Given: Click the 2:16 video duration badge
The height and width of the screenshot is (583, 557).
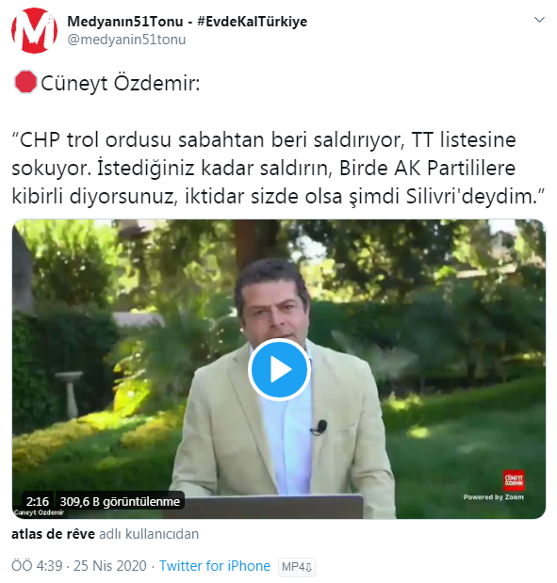Looking at the screenshot, I should click(38, 502).
